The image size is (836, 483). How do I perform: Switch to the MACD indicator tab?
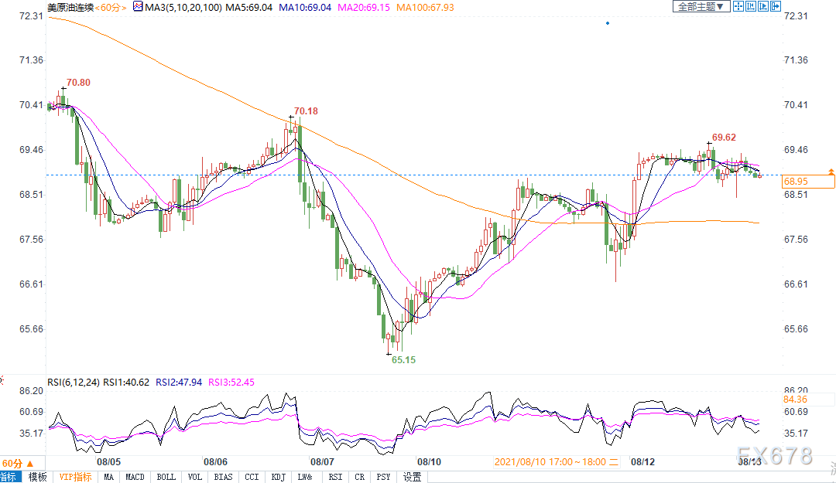pos(135,477)
